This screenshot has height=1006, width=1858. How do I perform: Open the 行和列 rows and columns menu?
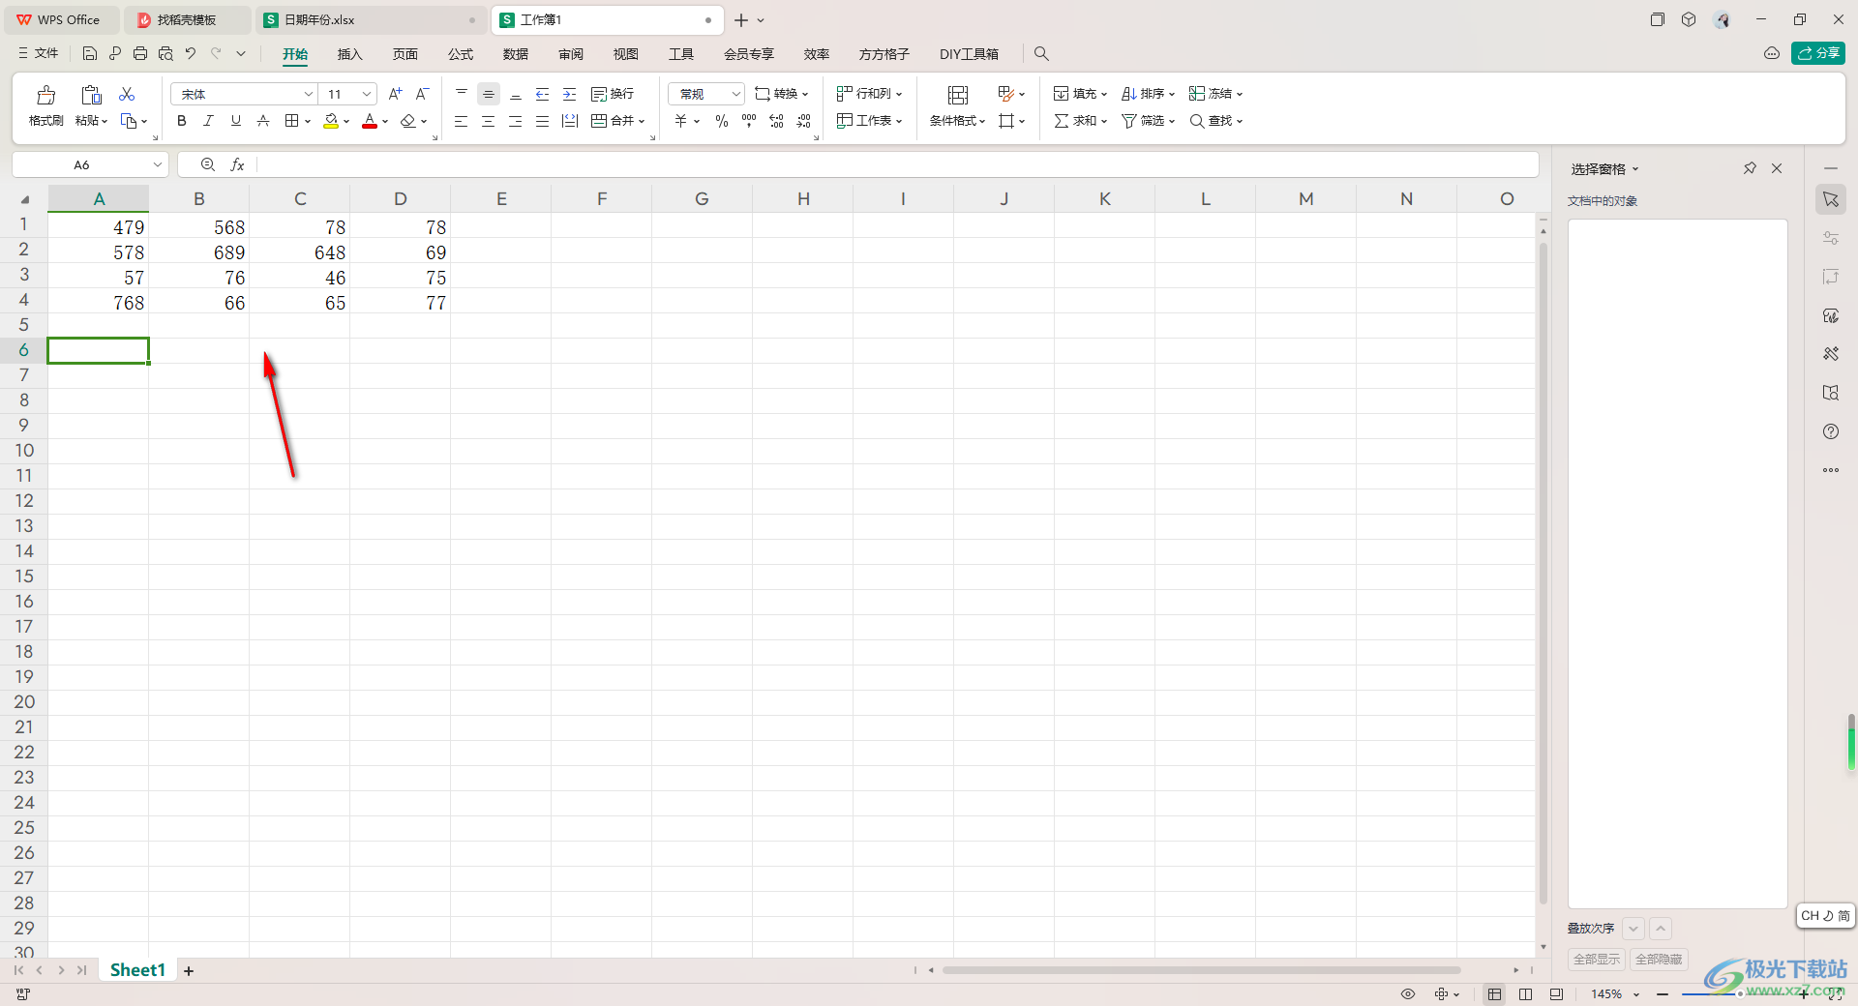pos(869,94)
